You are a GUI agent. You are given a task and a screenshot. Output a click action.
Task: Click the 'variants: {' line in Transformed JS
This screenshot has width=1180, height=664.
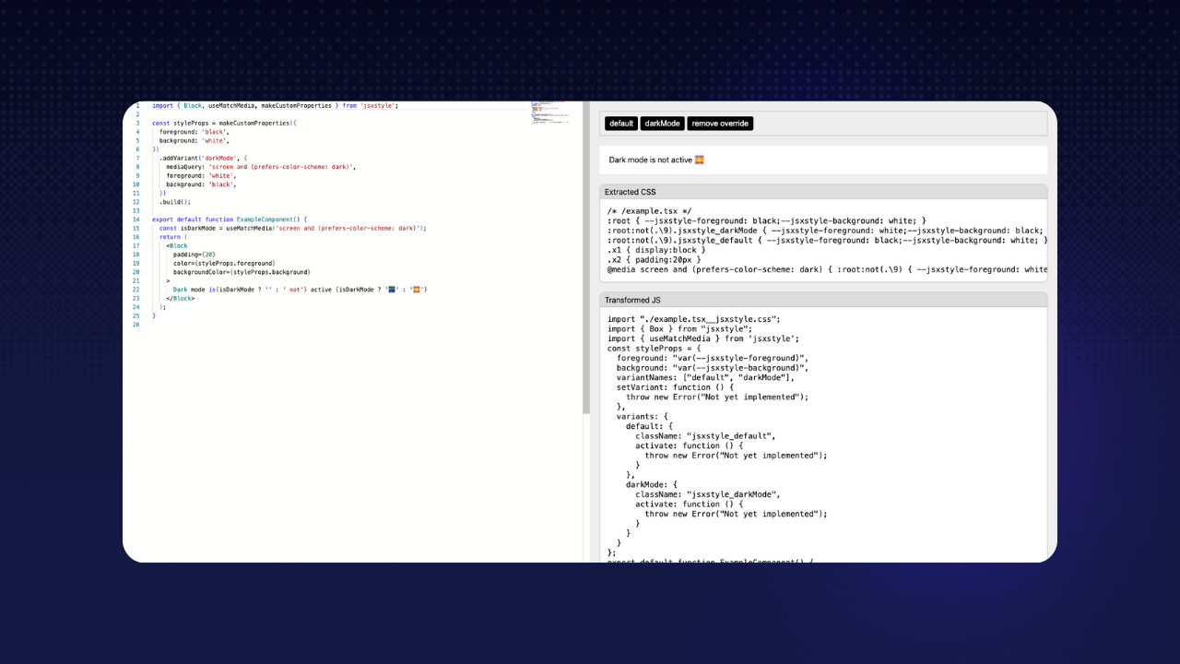point(643,416)
